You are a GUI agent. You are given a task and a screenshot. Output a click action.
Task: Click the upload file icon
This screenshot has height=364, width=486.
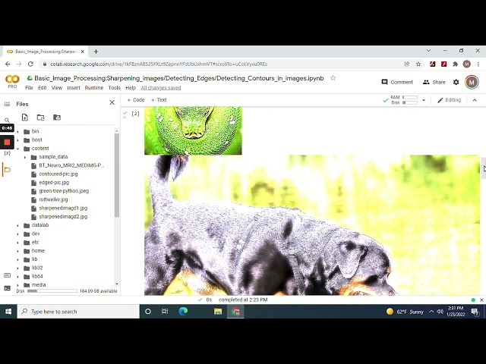(25, 118)
